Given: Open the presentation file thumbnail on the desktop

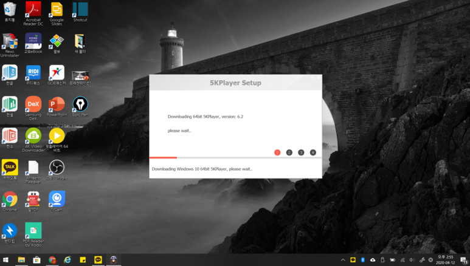Looking at the screenshot, I should pyautogui.click(x=80, y=78).
